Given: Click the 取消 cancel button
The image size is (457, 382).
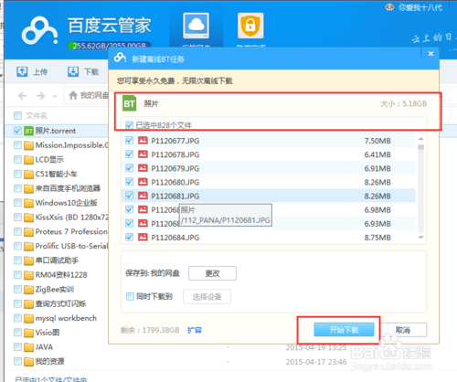Looking at the screenshot, I should click(x=403, y=330).
